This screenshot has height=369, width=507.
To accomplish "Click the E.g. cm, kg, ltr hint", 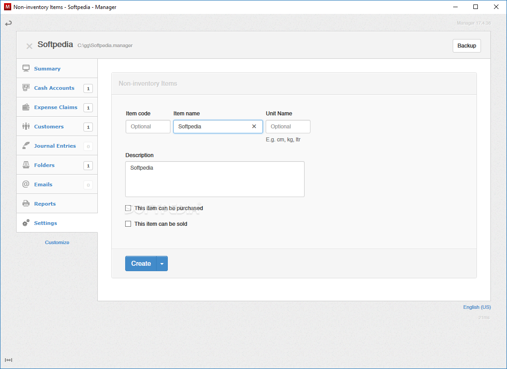I will tap(283, 140).
